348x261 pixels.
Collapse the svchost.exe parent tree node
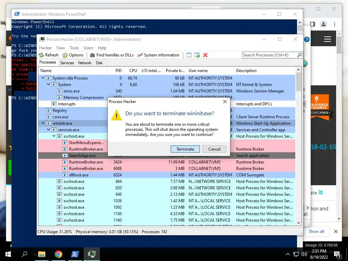tap(54, 136)
